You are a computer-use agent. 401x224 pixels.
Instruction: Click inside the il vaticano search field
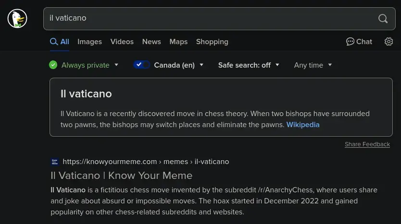pyautogui.click(x=210, y=18)
